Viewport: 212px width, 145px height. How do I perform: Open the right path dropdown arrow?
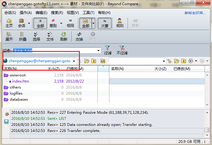[x=164, y=61]
